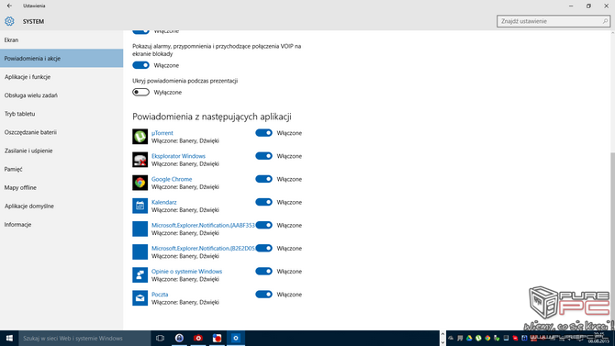
Task: Open Microsoft.Explorer.Notification AA8F353 link
Action: pyautogui.click(x=203, y=225)
